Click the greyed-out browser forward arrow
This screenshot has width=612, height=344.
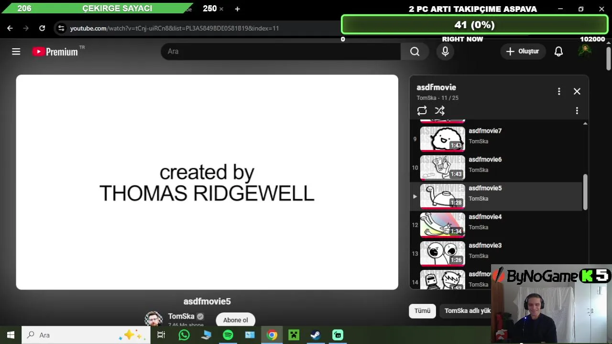pos(26,28)
